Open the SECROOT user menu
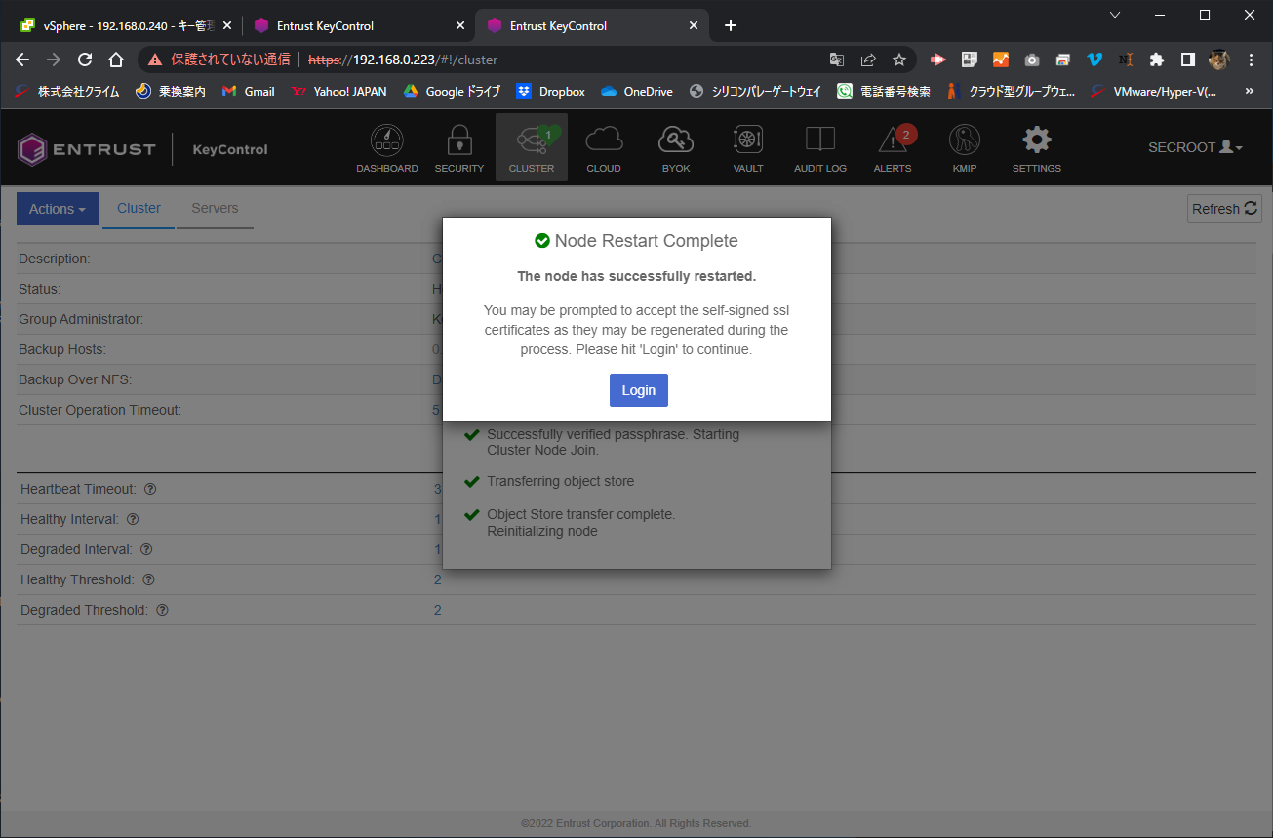 coord(1196,147)
